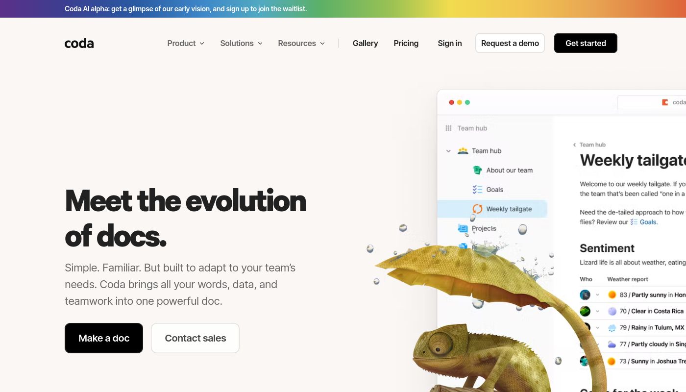Click the grid icon beside Team hub header
Screen dimensions: 686x392
448,128
